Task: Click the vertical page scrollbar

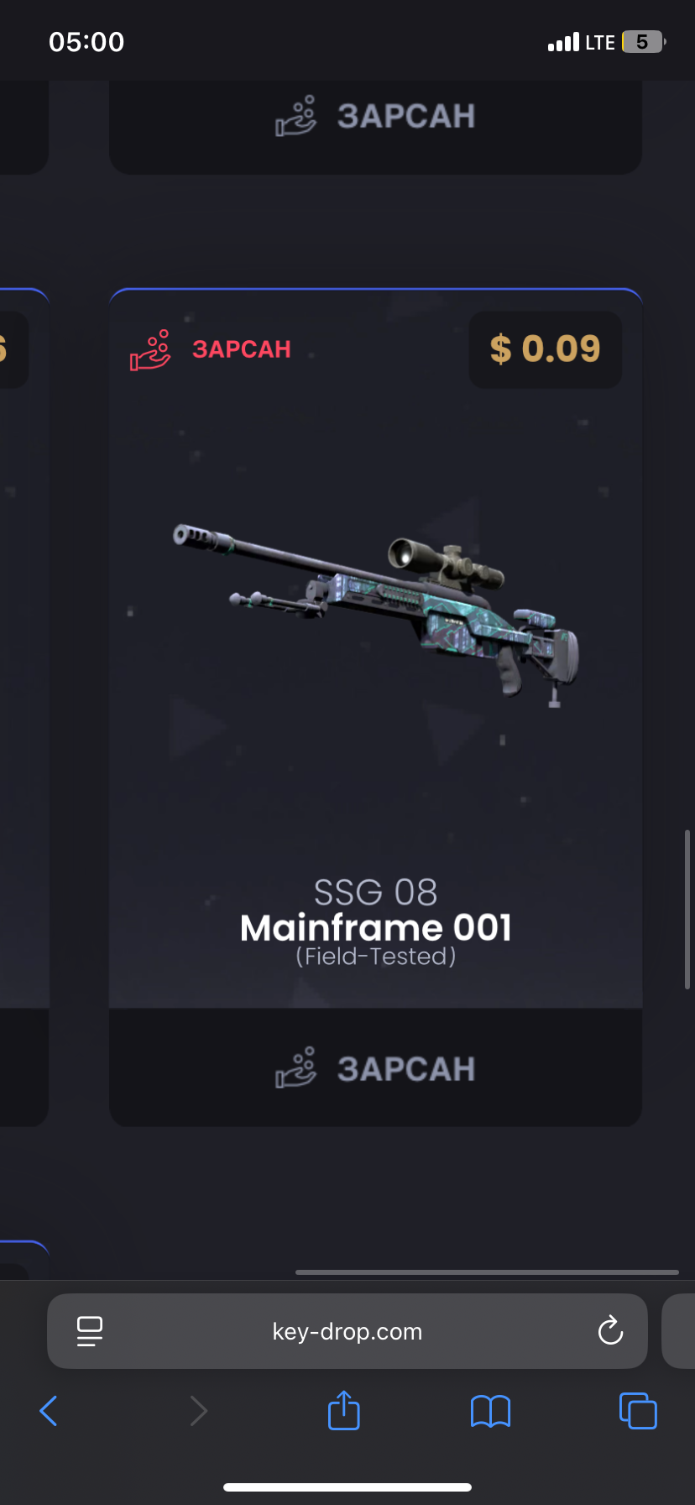Action: [x=687, y=910]
